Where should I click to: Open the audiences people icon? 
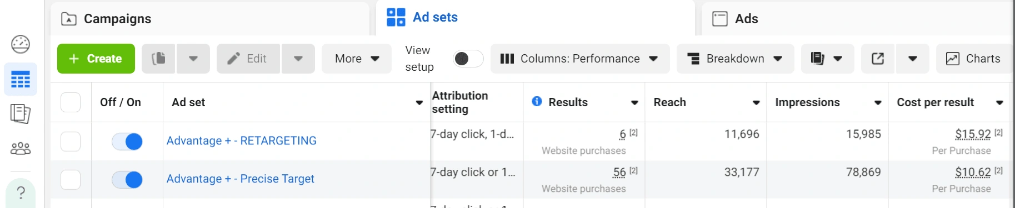21,148
